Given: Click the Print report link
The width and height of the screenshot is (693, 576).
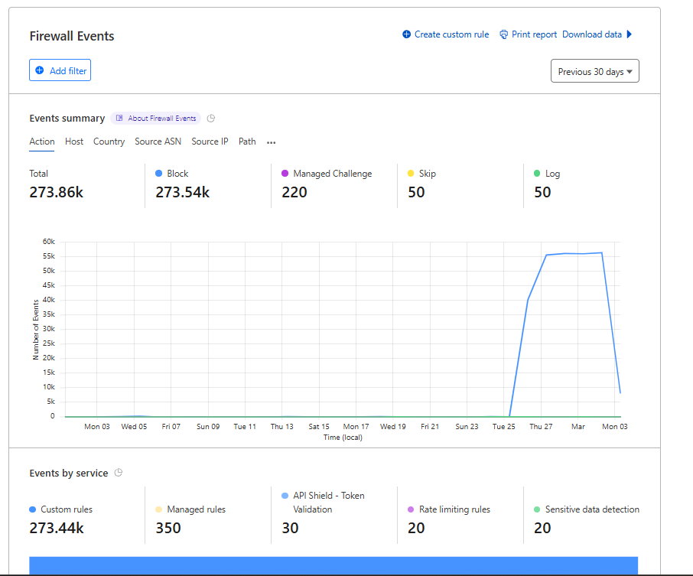Looking at the screenshot, I should click(534, 34).
